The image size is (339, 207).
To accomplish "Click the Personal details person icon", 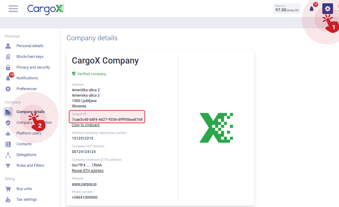I will (x=8, y=46).
